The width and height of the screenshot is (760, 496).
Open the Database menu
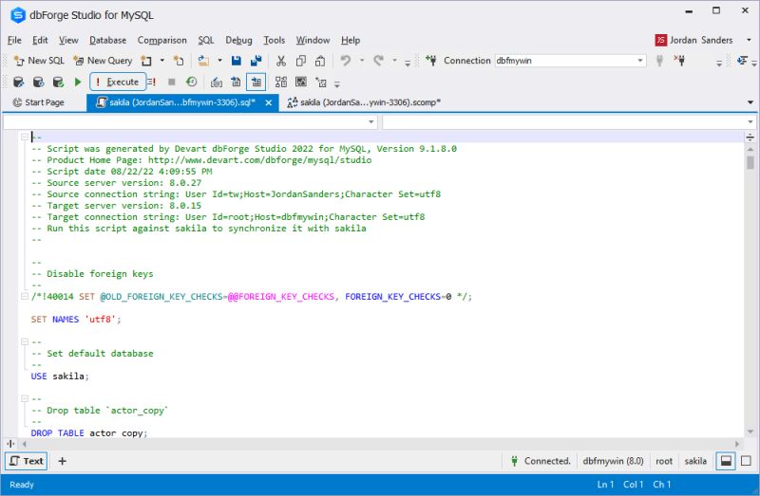(107, 40)
